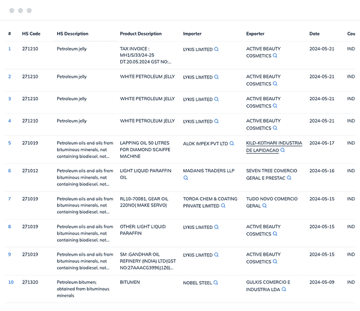The height and width of the screenshot is (311, 360).
Task: Click the HS Description column header
Action: 73,34
